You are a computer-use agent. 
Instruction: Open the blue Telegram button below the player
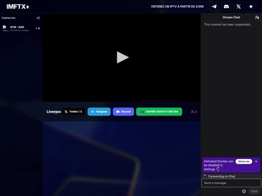click(x=99, y=112)
